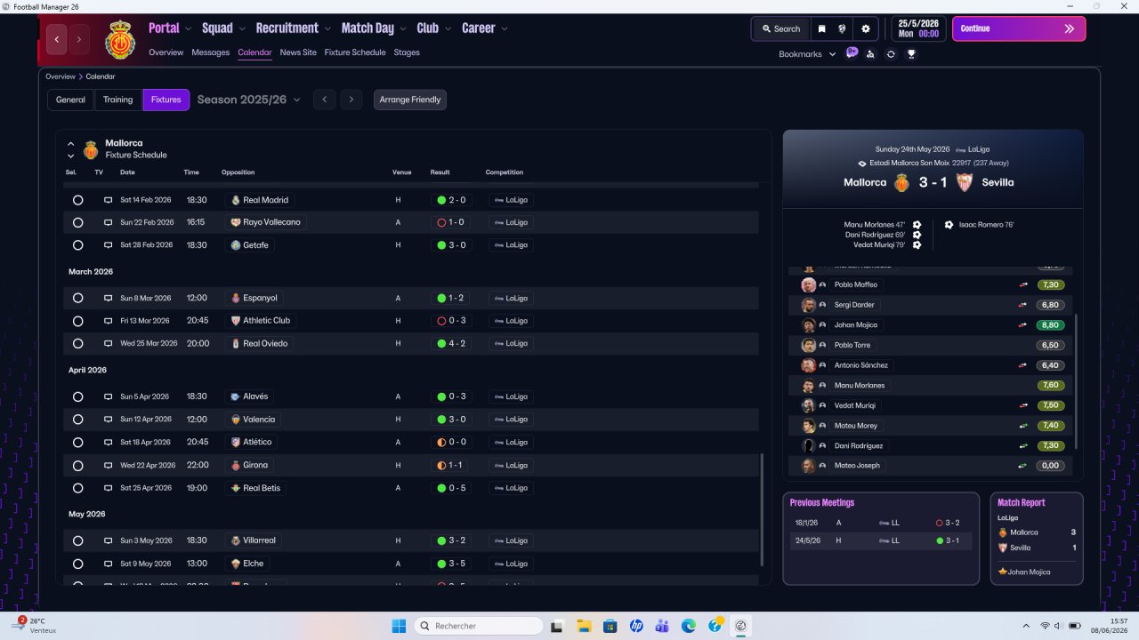1139x640 pixels.
Task: Select the Rayo Vallecano fixture radio button
Action: (x=77, y=222)
